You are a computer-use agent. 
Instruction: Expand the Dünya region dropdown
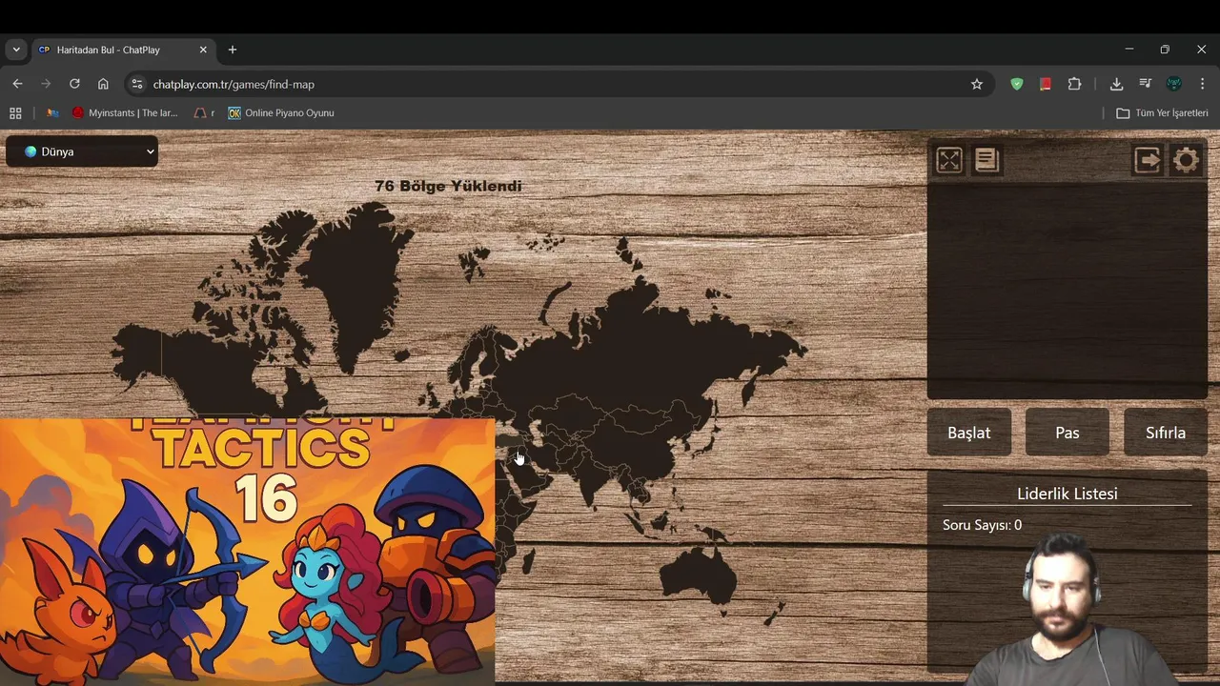[82, 151]
